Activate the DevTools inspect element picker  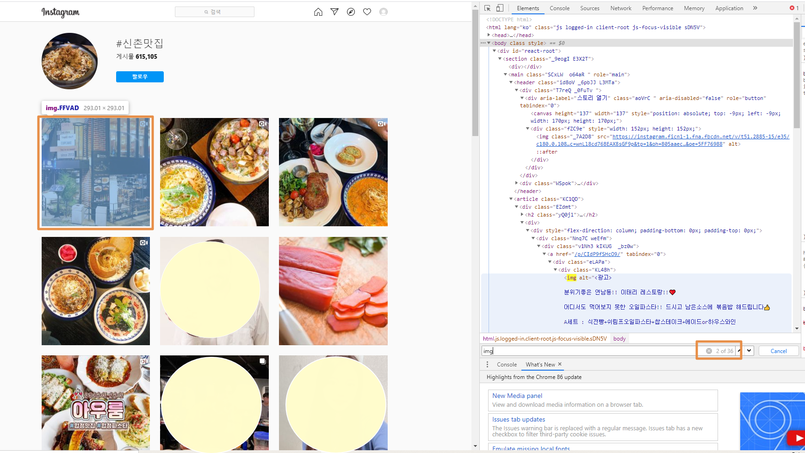tap(488, 8)
